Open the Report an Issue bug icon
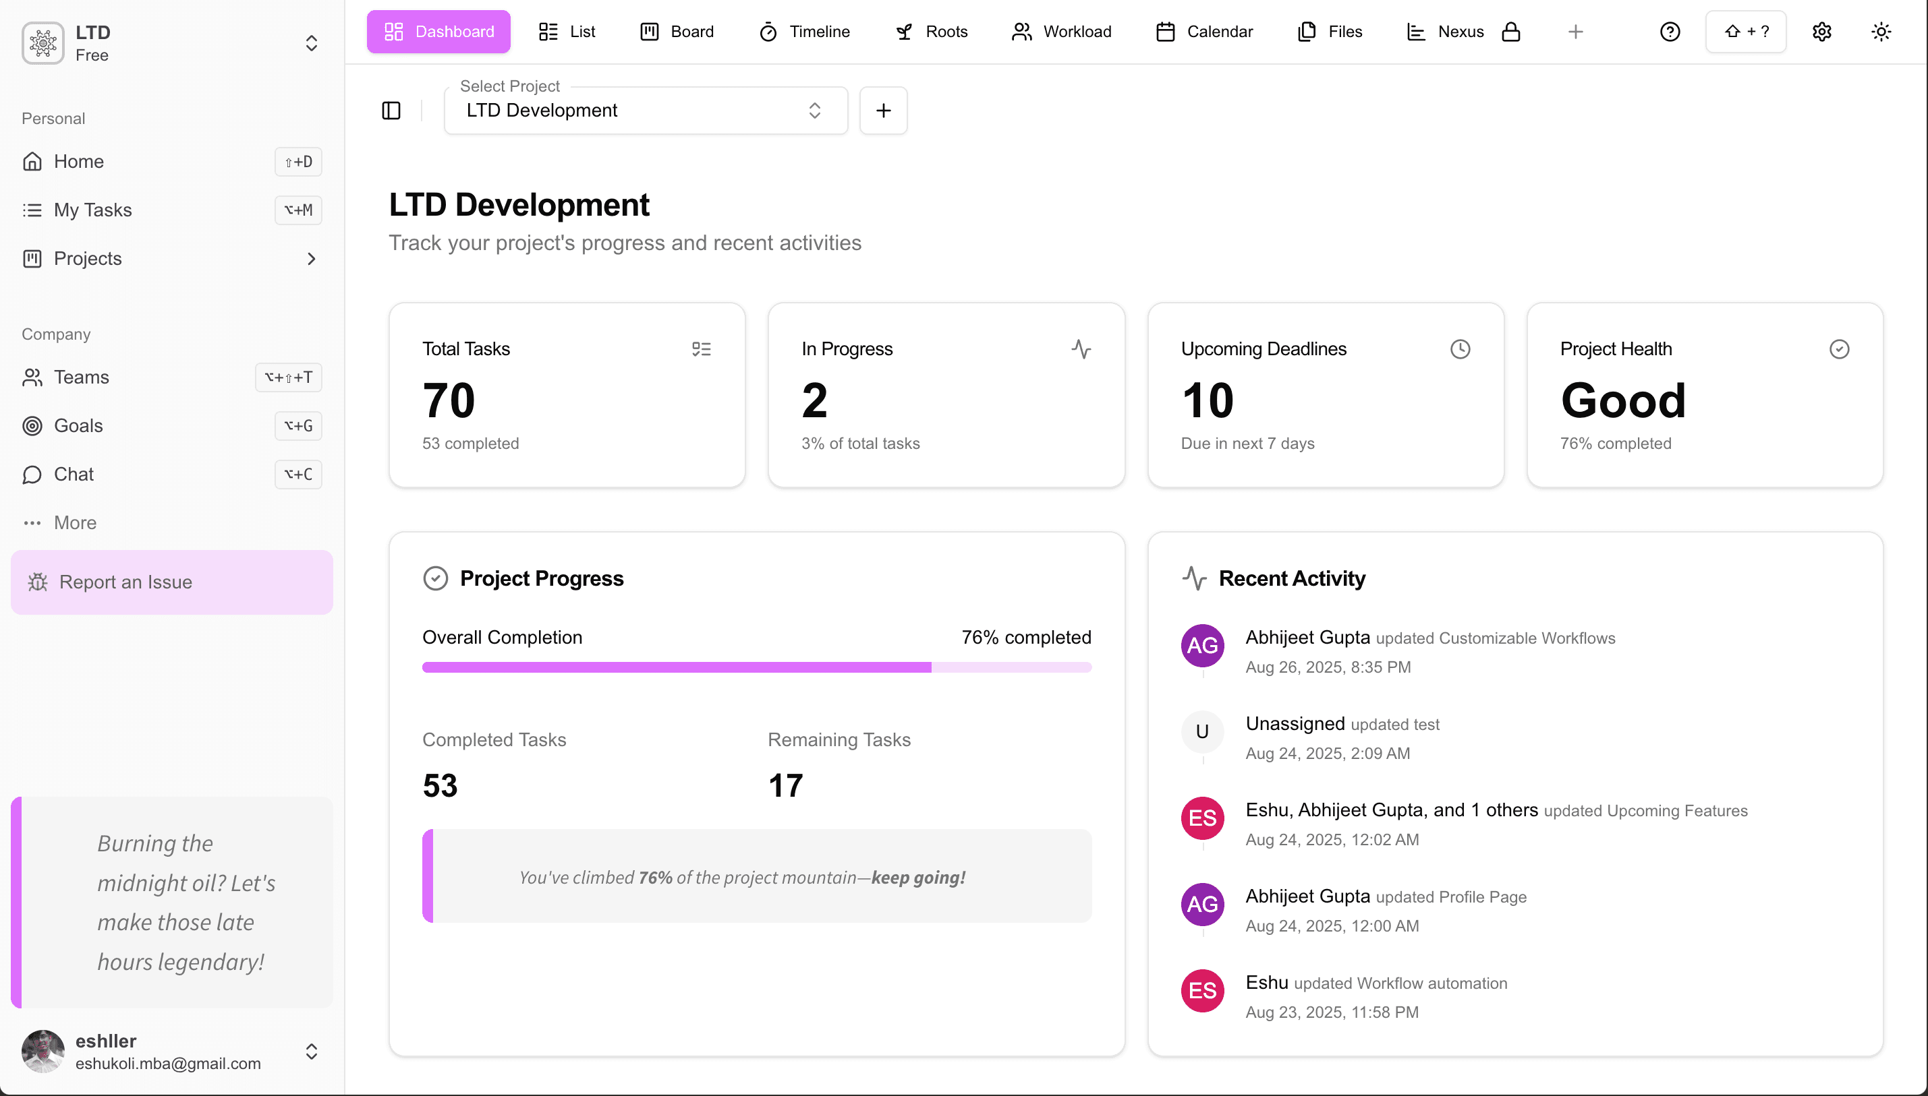Image resolution: width=1928 pixels, height=1096 pixels. [x=38, y=581]
